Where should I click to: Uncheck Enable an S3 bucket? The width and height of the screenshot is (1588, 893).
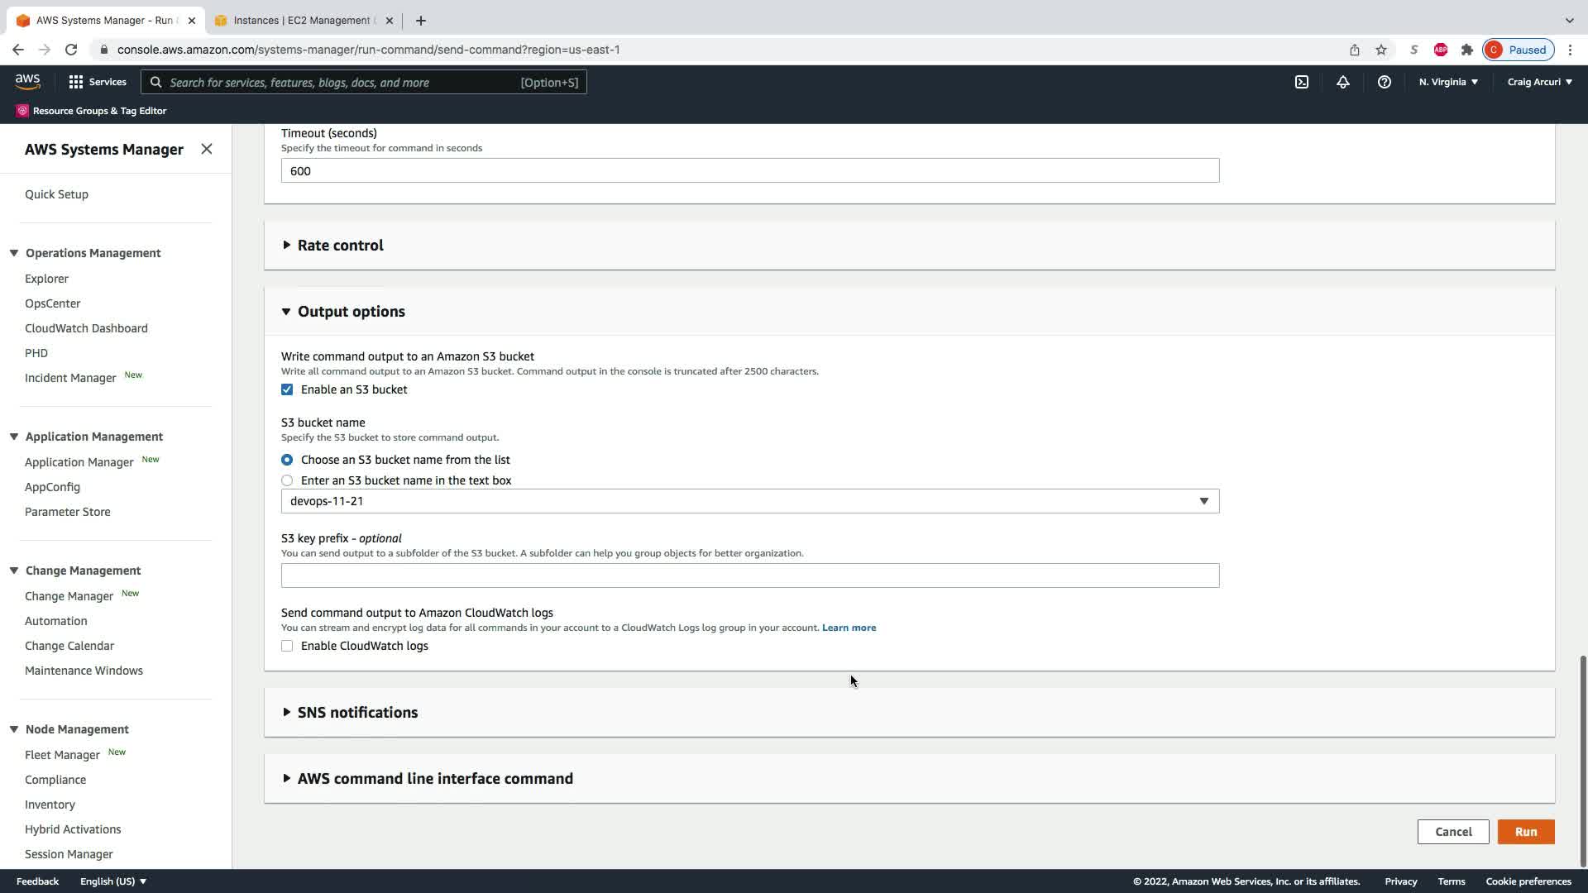(287, 389)
